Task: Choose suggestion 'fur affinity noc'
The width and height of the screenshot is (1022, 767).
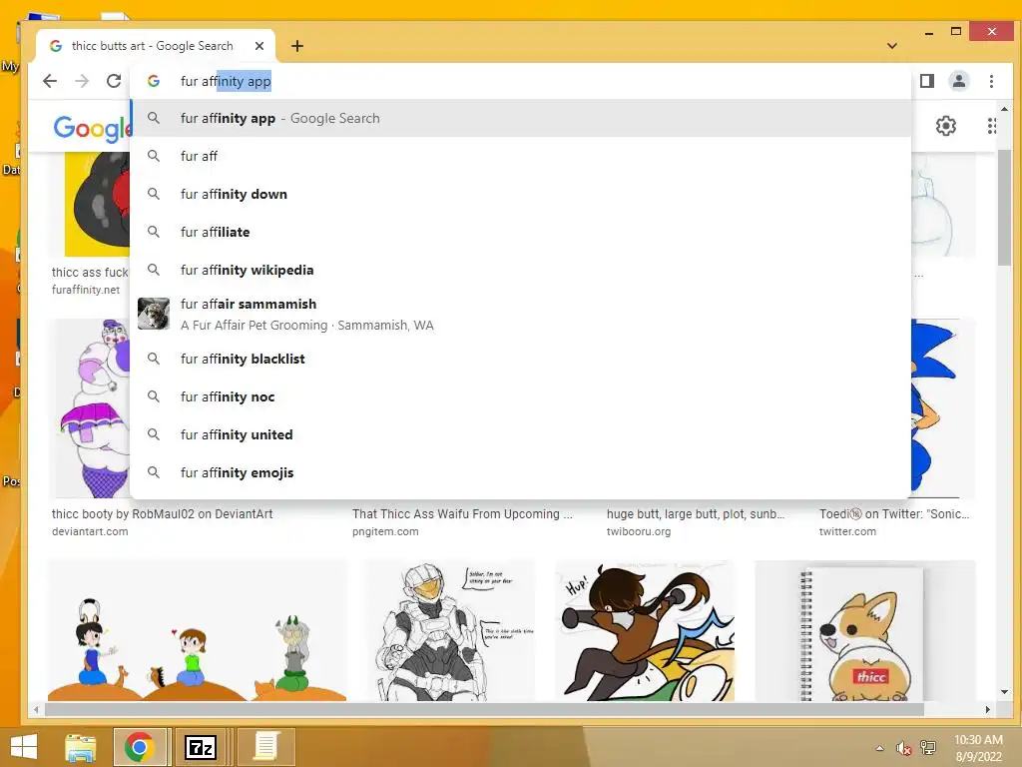Action: [520, 396]
